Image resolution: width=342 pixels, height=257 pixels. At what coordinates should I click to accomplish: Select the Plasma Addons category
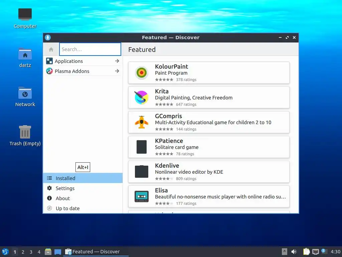coord(83,71)
